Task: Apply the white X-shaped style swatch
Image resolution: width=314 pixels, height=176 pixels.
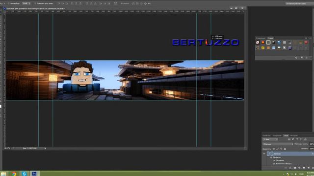Action: point(285,48)
